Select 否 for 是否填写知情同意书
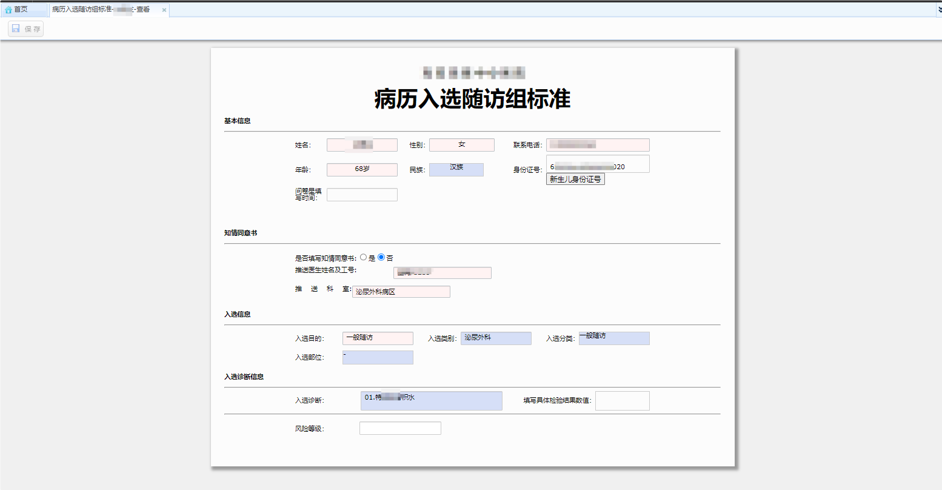Screen dimensions: 942x490 (381, 257)
